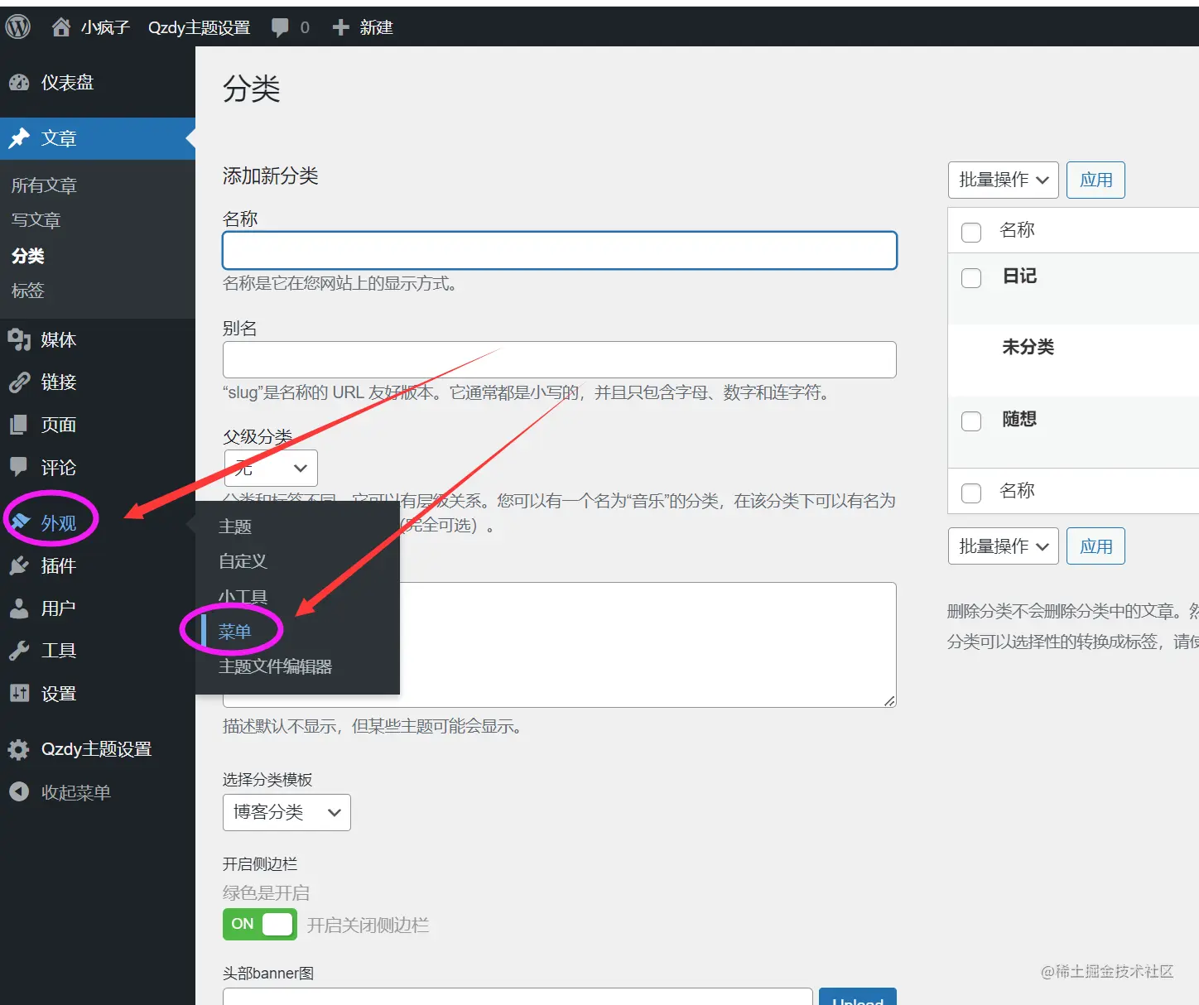Click the Upload button for banner

coord(858,997)
